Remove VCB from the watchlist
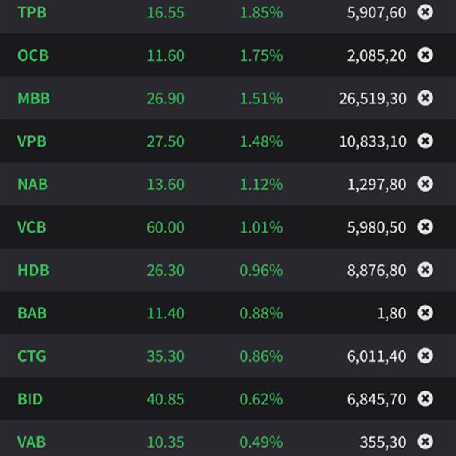This screenshot has height=456, width=456. [426, 227]
